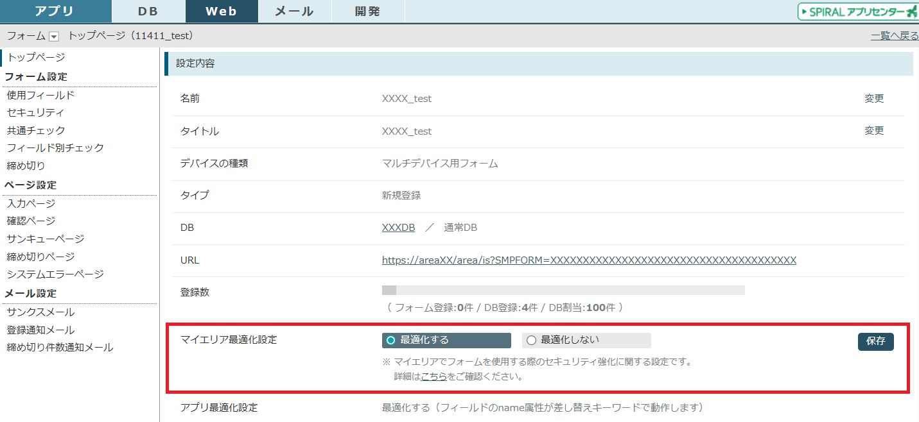Click 変更 next to タイトル
This screenshot has width=919, height=422.
click(x=874, y=131)
